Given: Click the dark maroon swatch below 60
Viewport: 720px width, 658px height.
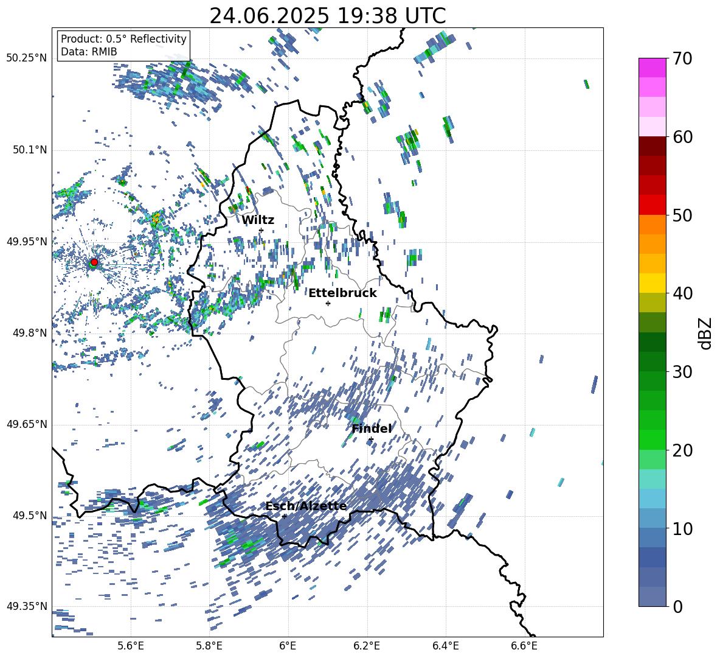Looking at the screenshot, I should [652, 146].
